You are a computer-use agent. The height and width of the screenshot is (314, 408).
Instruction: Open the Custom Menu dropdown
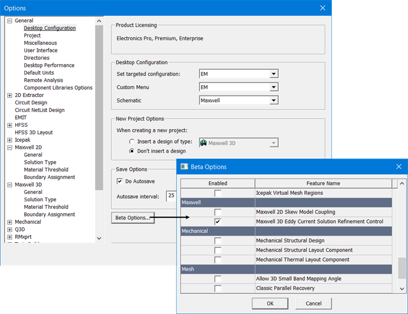click(x=273, y=87)
